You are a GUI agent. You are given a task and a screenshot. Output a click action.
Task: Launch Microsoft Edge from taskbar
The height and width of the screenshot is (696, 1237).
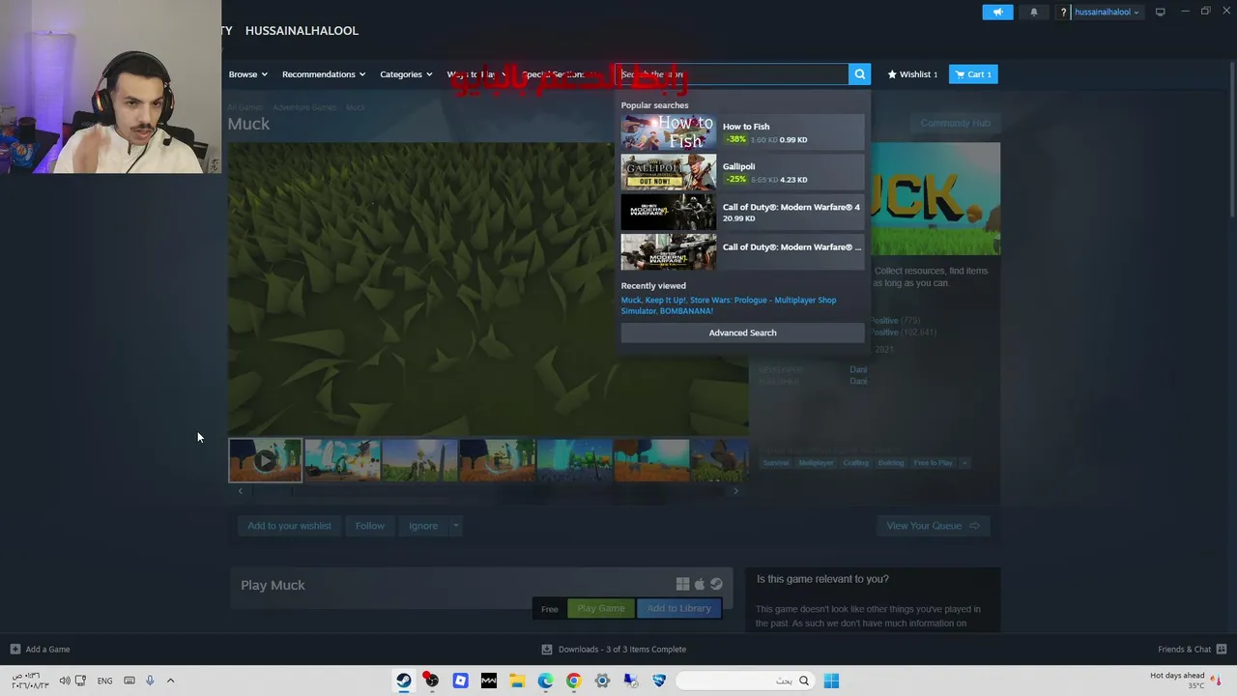545,681
